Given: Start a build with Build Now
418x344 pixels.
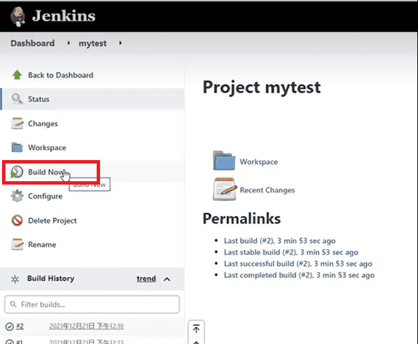Looking at the screenshot, I should (x=46, y=172).
